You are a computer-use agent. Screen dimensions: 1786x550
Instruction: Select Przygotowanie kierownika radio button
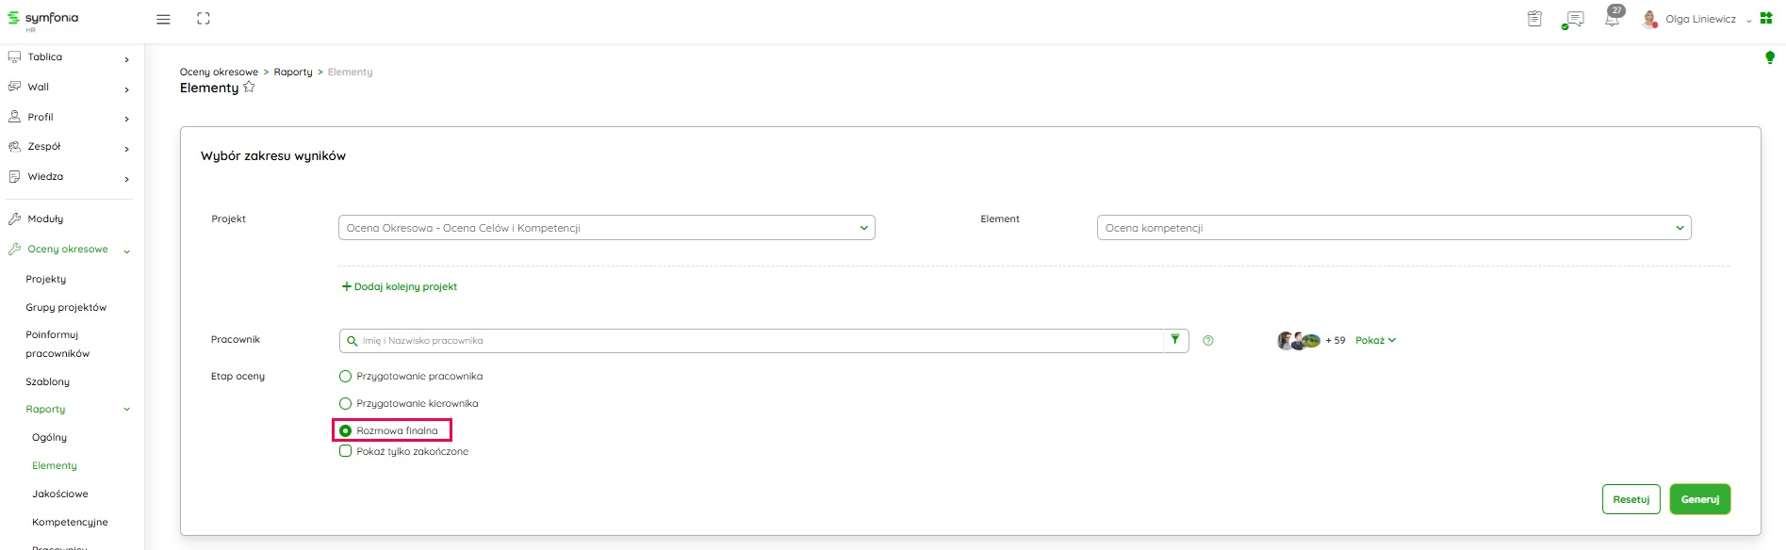tap(345, 404)
